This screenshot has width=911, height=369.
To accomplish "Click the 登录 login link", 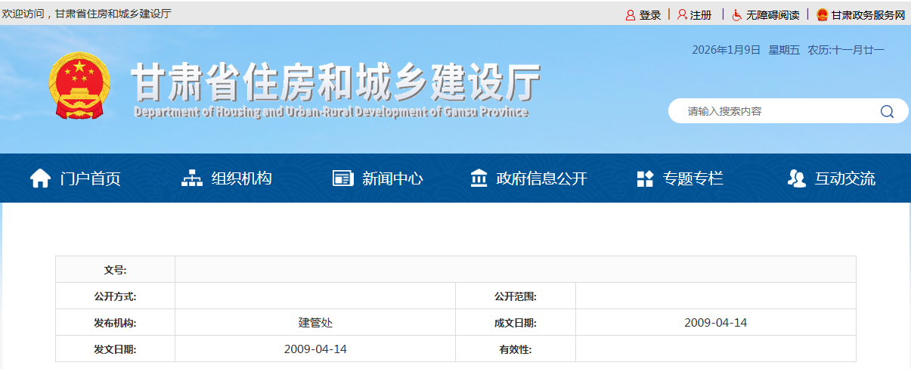I will click(649, 15).
